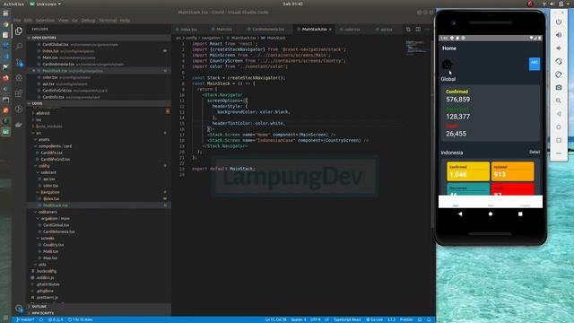This screenshot has height=323, width=574.
Task: Open the File menu
Action: 17,21
